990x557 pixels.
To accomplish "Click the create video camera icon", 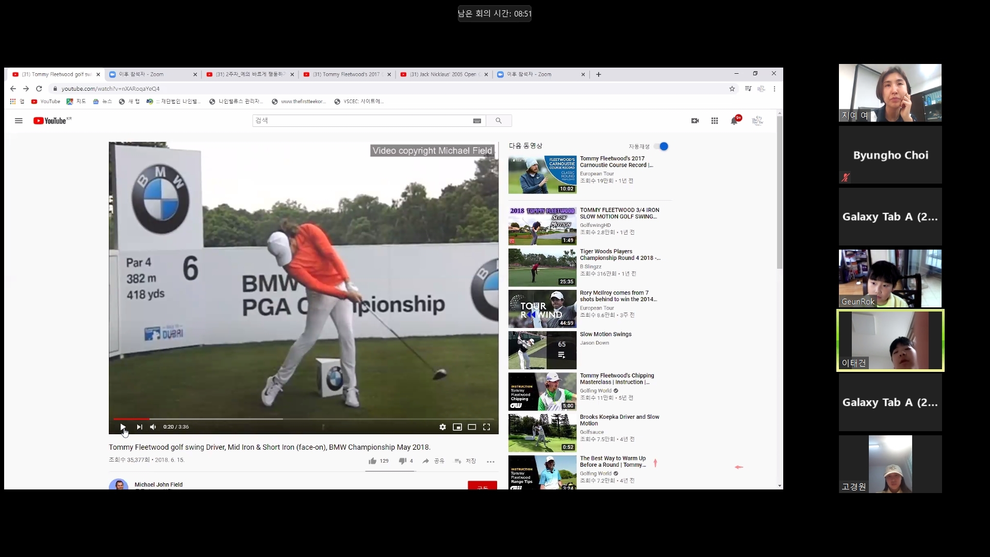I will [x=695, y=121].
